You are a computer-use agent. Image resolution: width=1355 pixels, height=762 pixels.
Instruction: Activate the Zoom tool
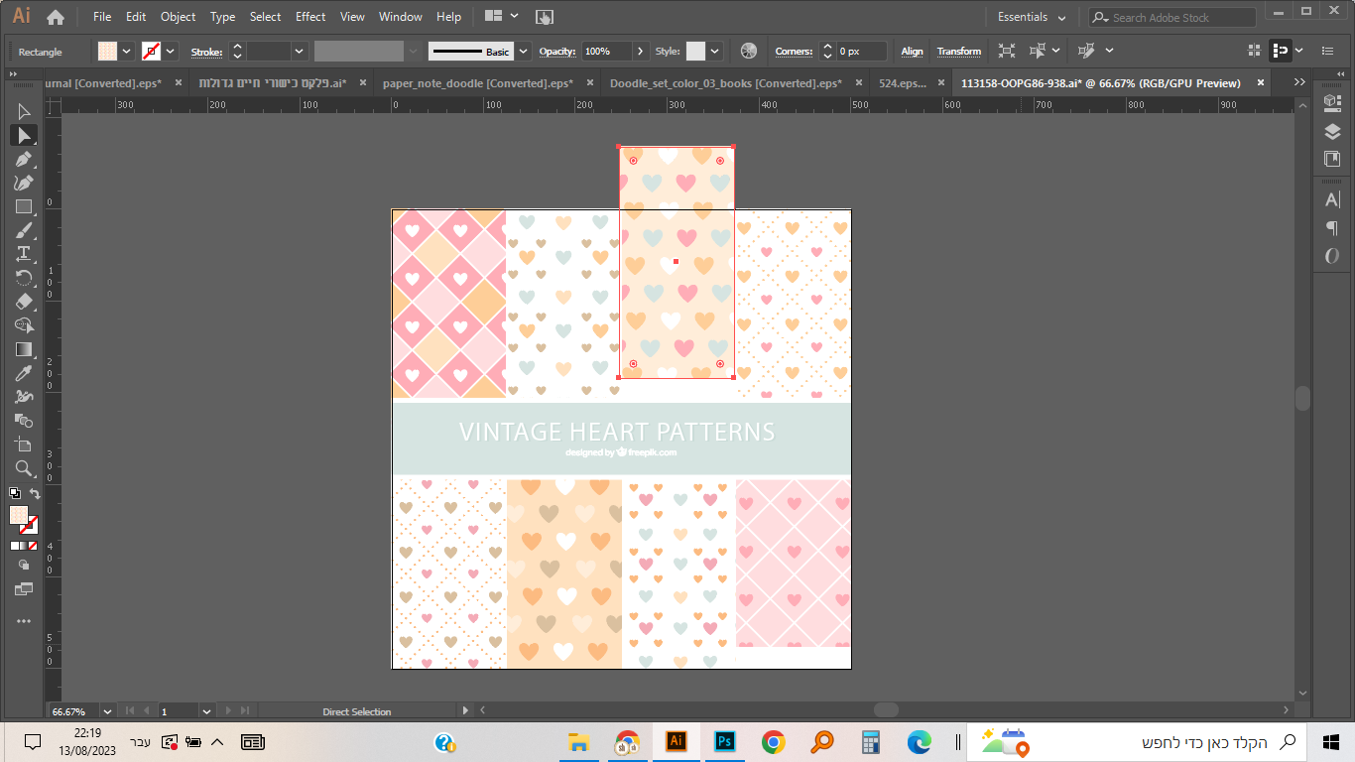24,468
